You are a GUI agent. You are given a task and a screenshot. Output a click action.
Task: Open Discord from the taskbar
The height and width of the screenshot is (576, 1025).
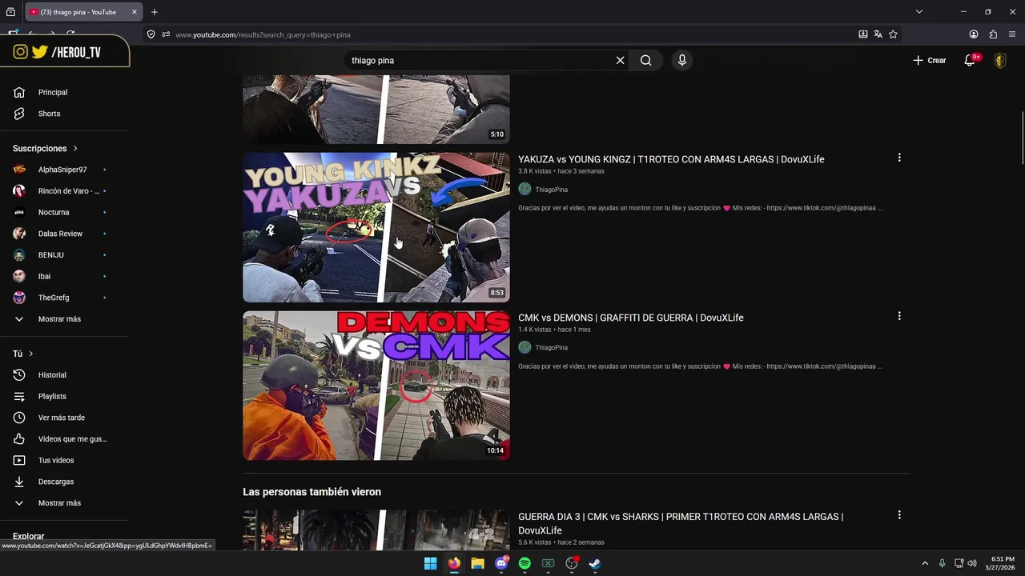pos(501,563)
